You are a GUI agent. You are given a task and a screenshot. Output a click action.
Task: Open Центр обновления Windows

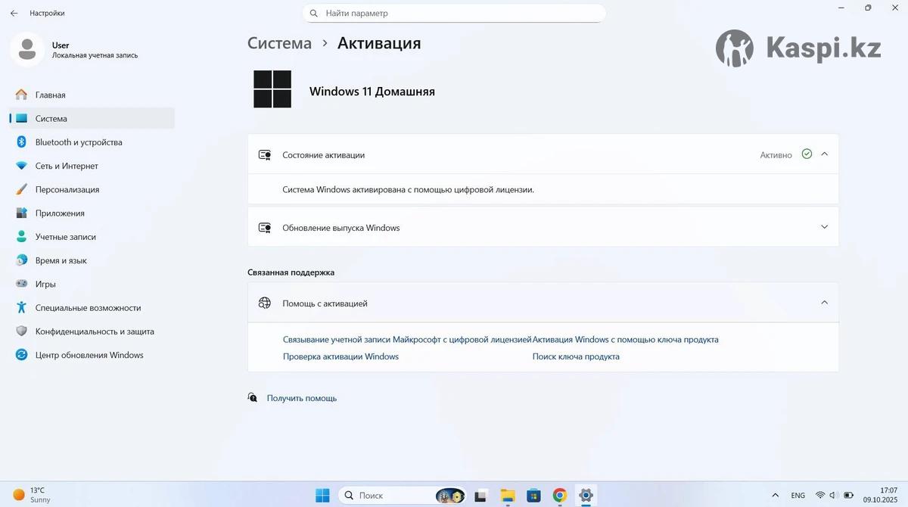[x=89, y=355]
